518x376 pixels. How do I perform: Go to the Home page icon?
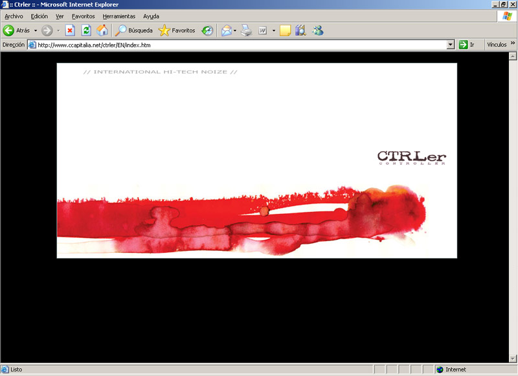[x=102, y=30]
